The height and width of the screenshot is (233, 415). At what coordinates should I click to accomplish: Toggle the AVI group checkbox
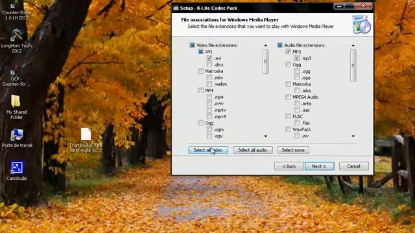click(200, 52)
